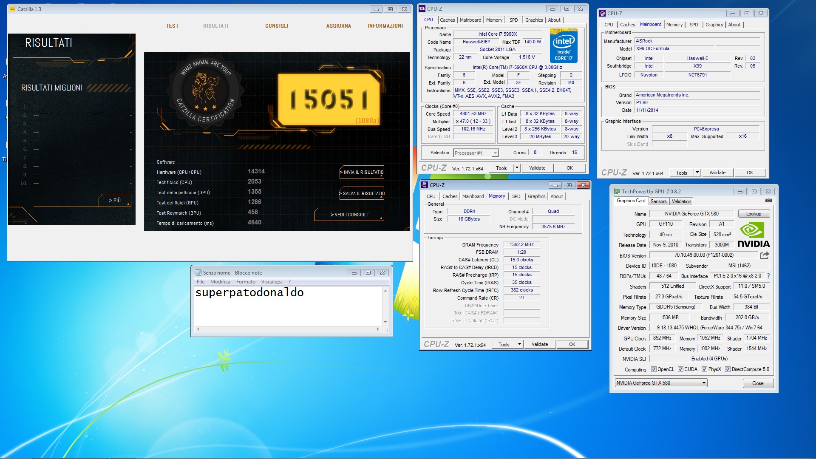Click the GPU-Z title bar icon
The height and width of the screenshot is (459, 816).
coord(617,191)
